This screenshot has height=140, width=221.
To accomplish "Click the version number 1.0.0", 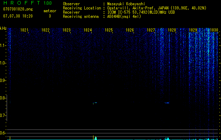I will (48, 3).
